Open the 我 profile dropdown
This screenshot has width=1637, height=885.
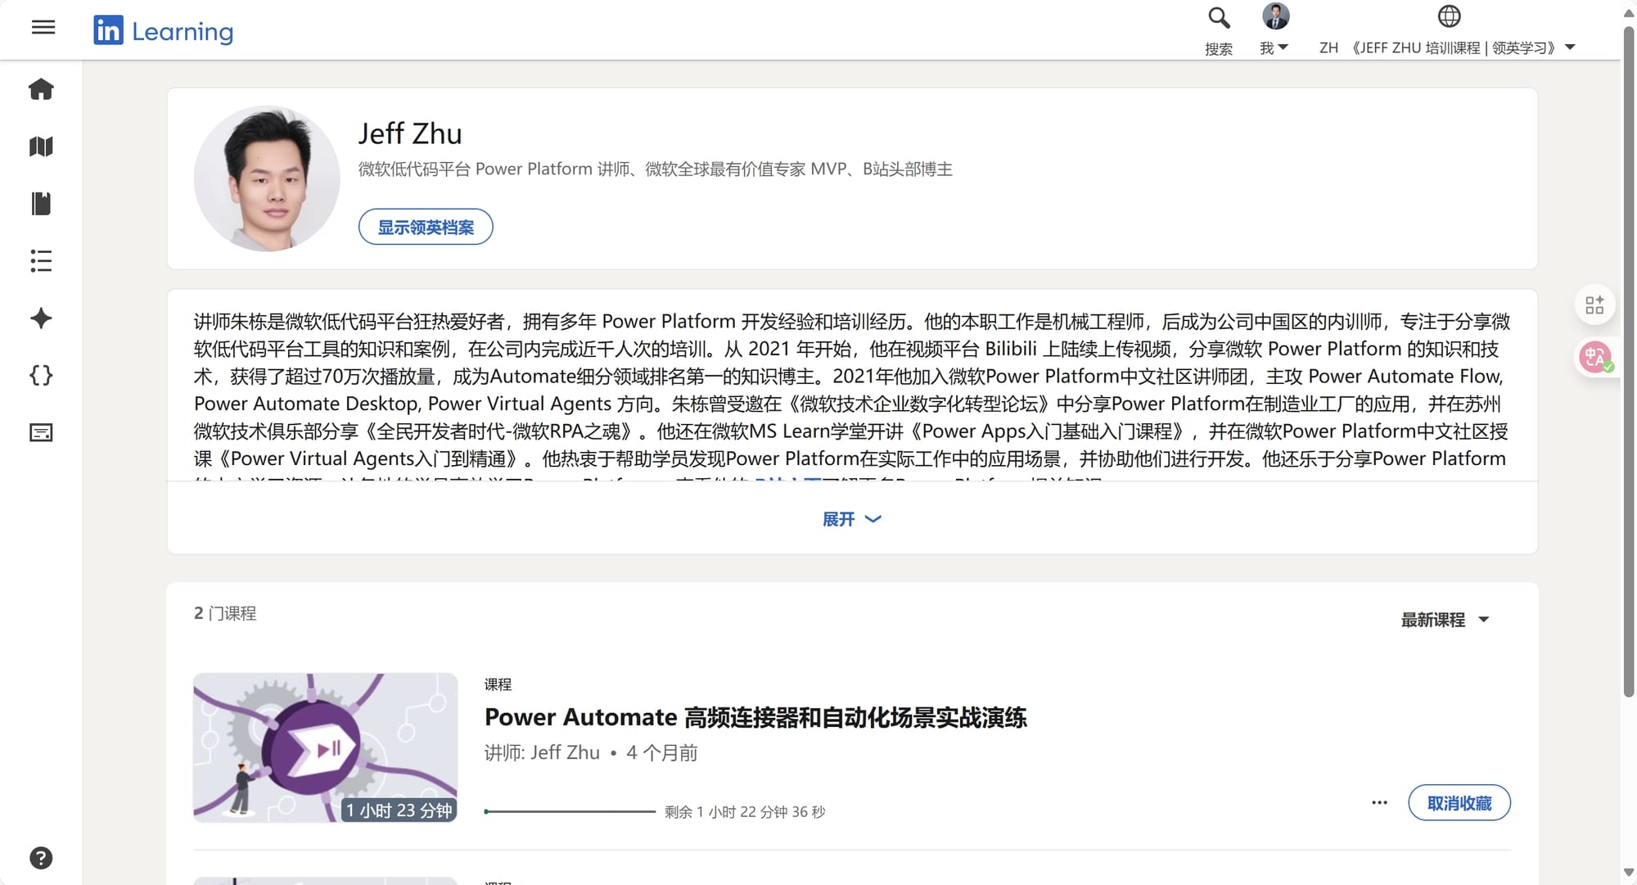pos(1274,47)
